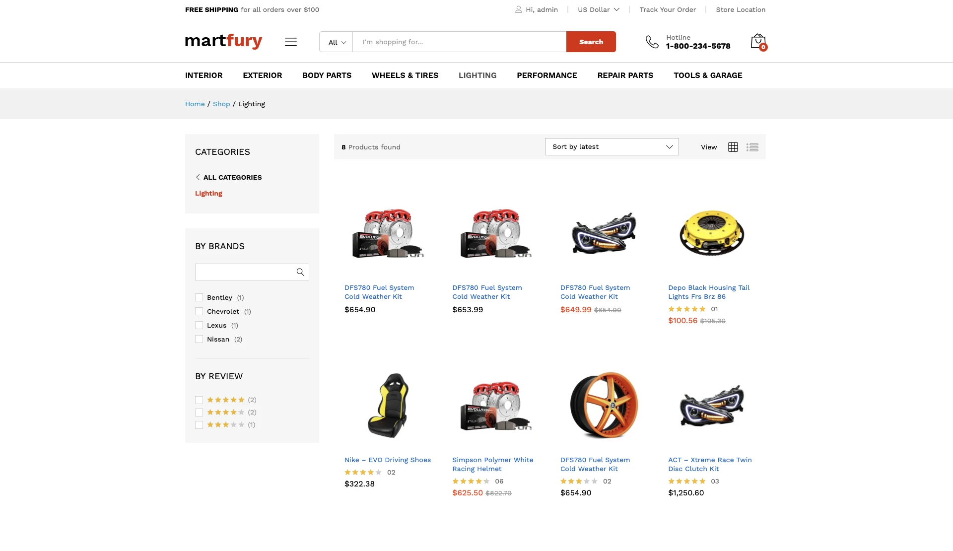This screenshot has height=551, width=953.
Task: Click the martfury logo
Action: [x=223, y=41]
